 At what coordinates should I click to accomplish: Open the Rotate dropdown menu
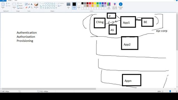click(x=20, y=8)
